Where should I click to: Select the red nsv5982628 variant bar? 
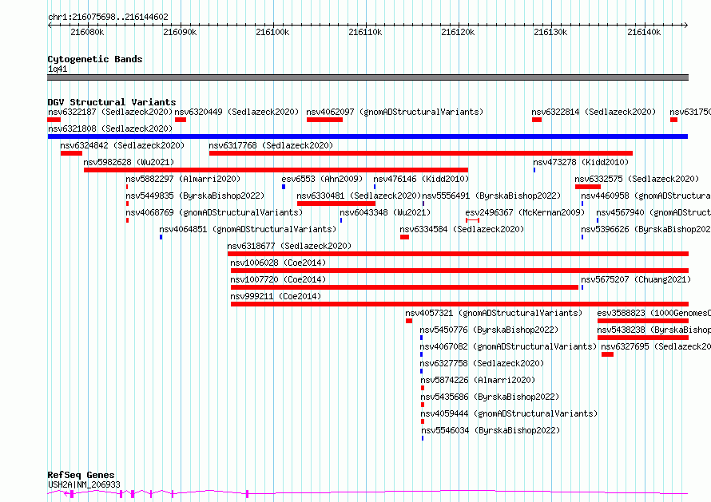pyautogui.click(x=276, y=170)
